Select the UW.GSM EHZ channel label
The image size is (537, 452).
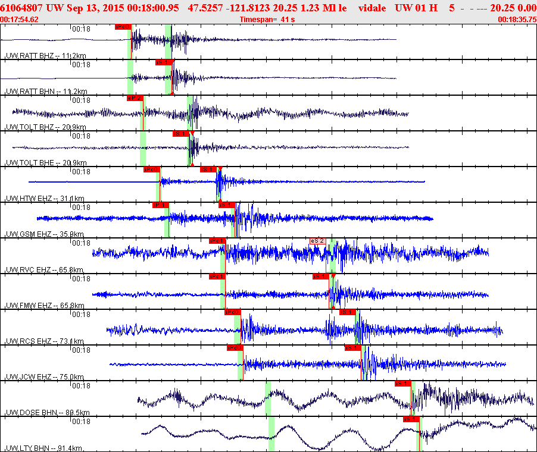45,234
